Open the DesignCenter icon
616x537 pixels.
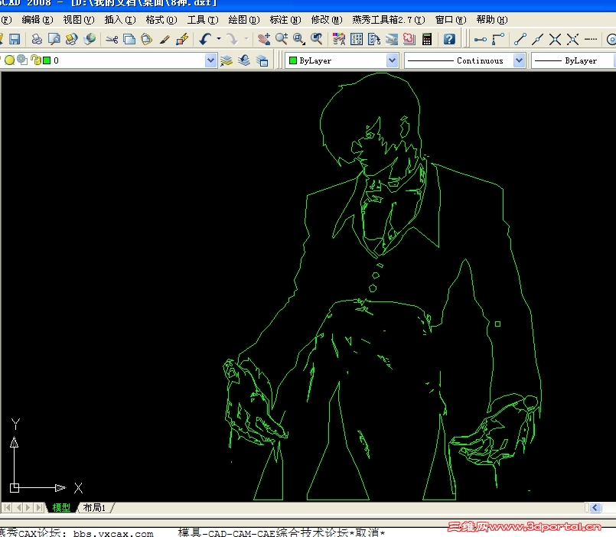tap(357, 39)
